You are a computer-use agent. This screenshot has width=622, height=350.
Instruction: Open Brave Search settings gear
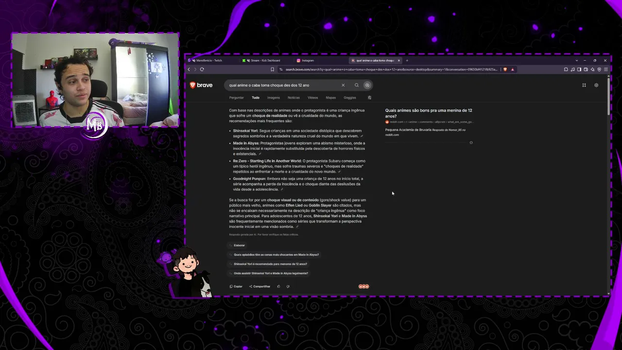[x=596, y=85]
